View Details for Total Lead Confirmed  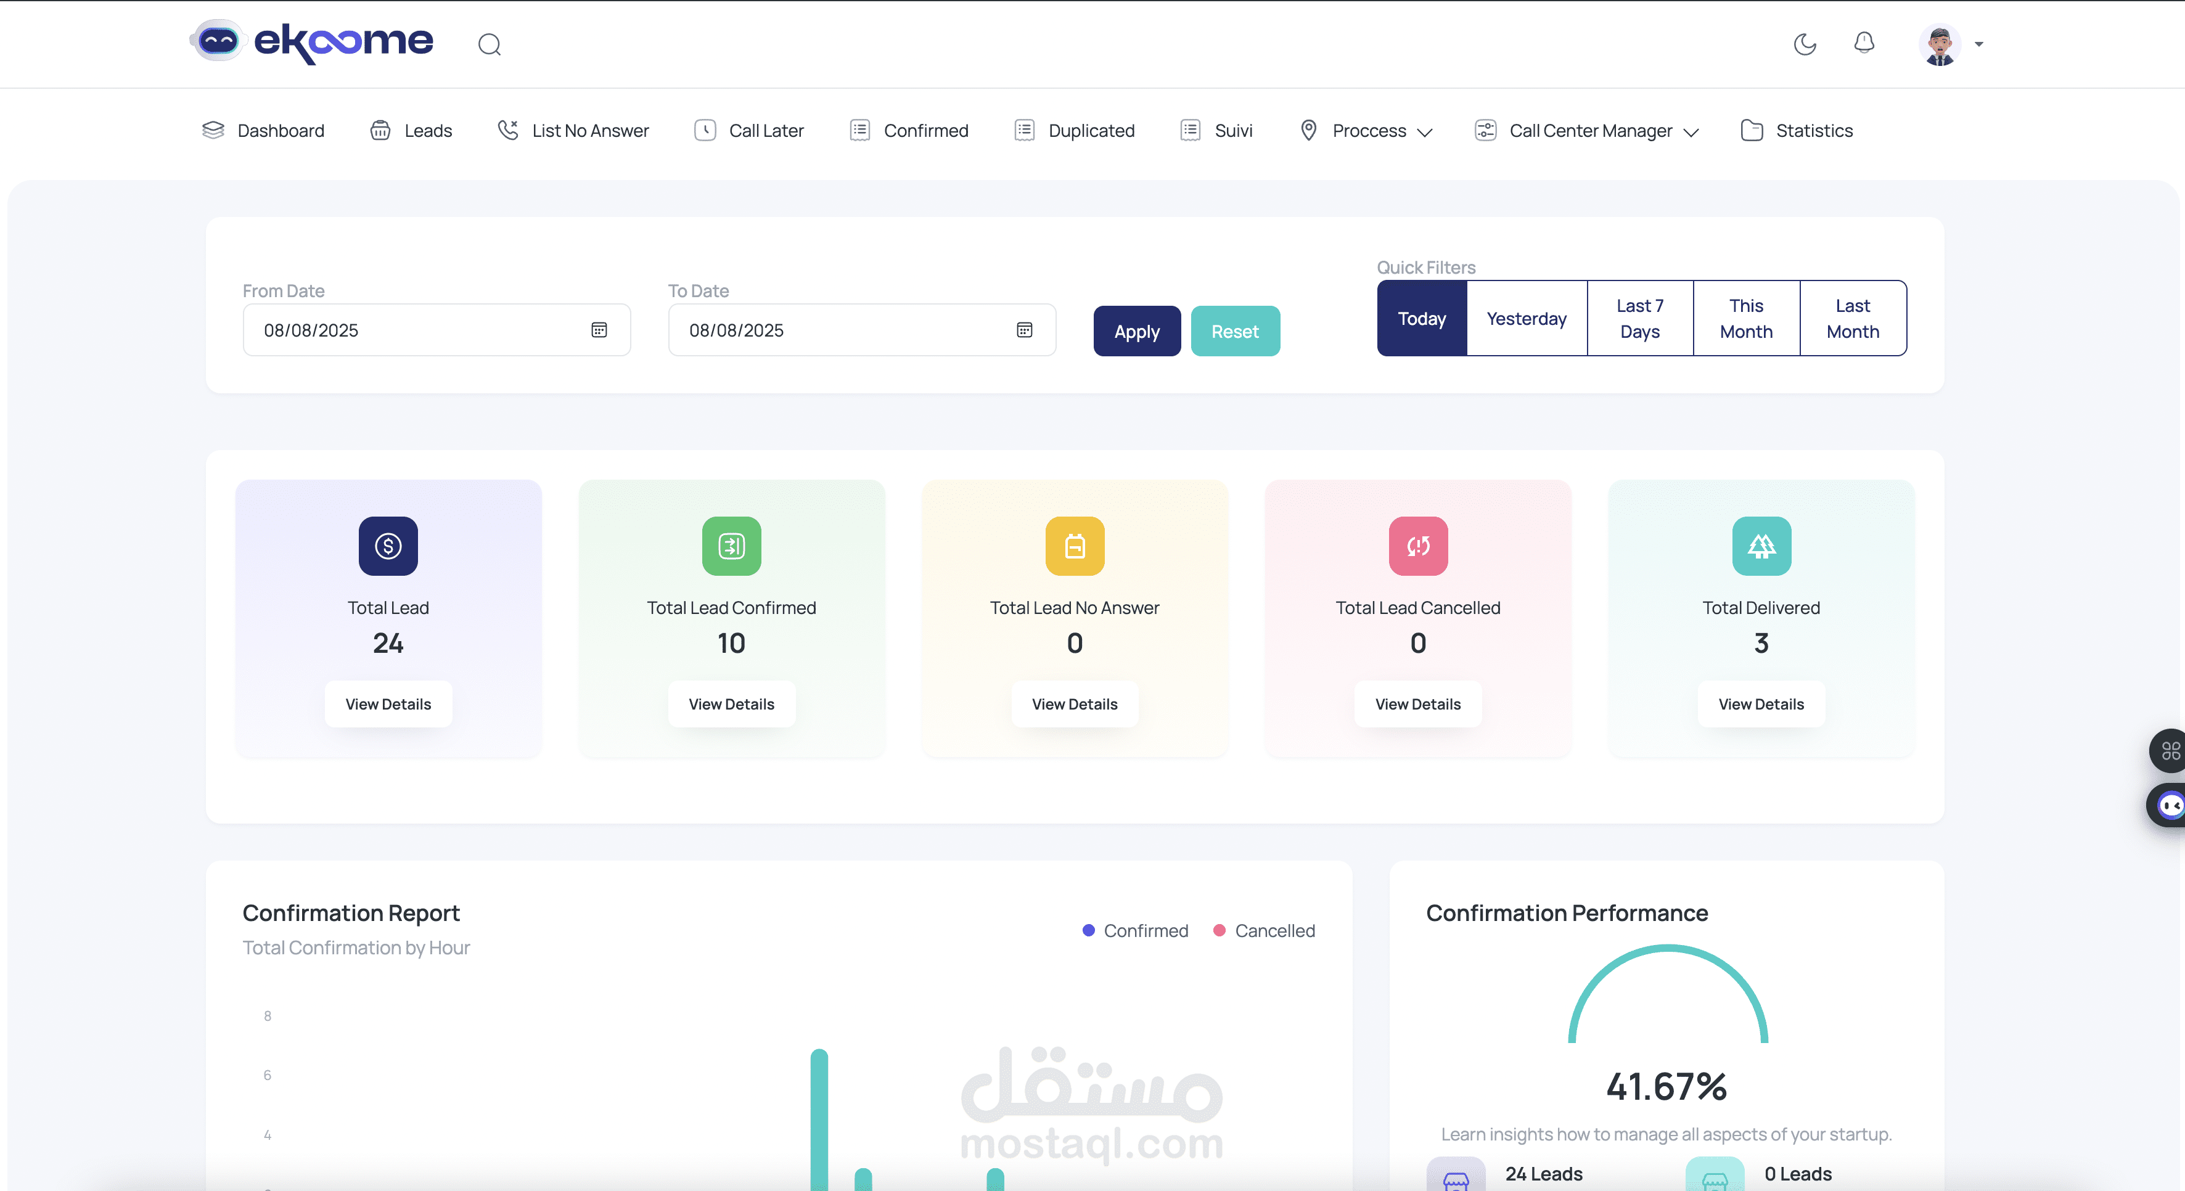point(731,704)
